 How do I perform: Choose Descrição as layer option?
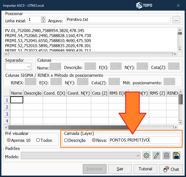(x=66, y=140)
